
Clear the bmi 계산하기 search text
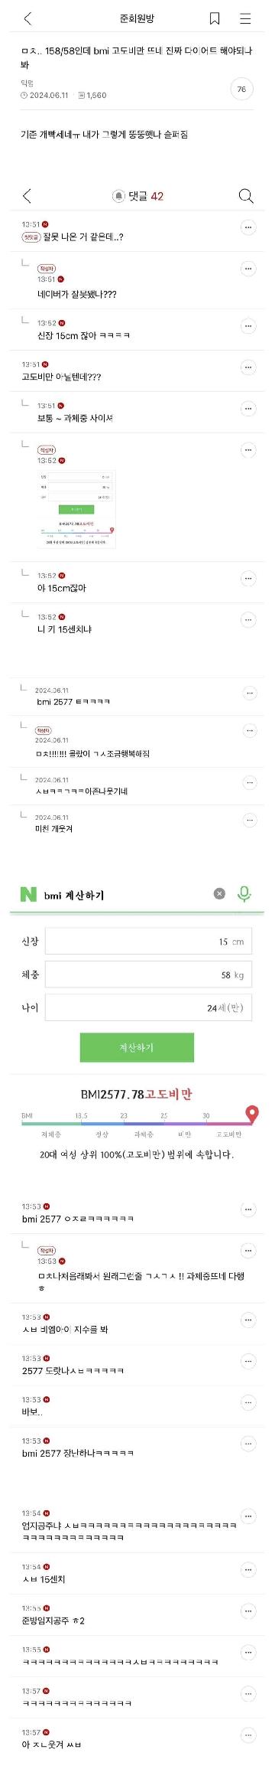click(219, 893)
